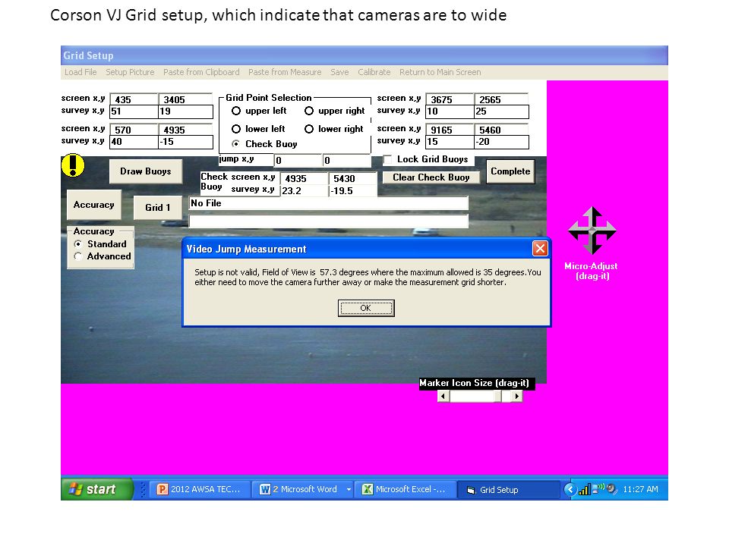This screenshot has height=546, width=729.
Task: Open Microsoft Excel from the taskbar
Action: pyautogui.click(x=404, y=489)
